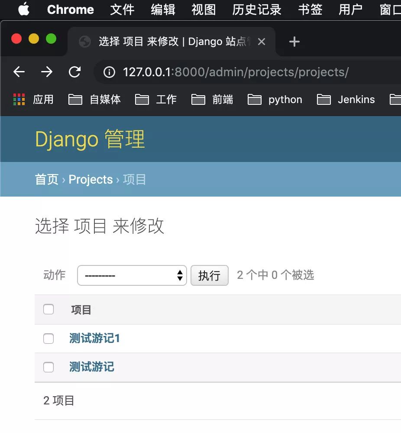Close the Django 站点 browser tab
This screenshot has width=401, height=433.
coord(261,42)
